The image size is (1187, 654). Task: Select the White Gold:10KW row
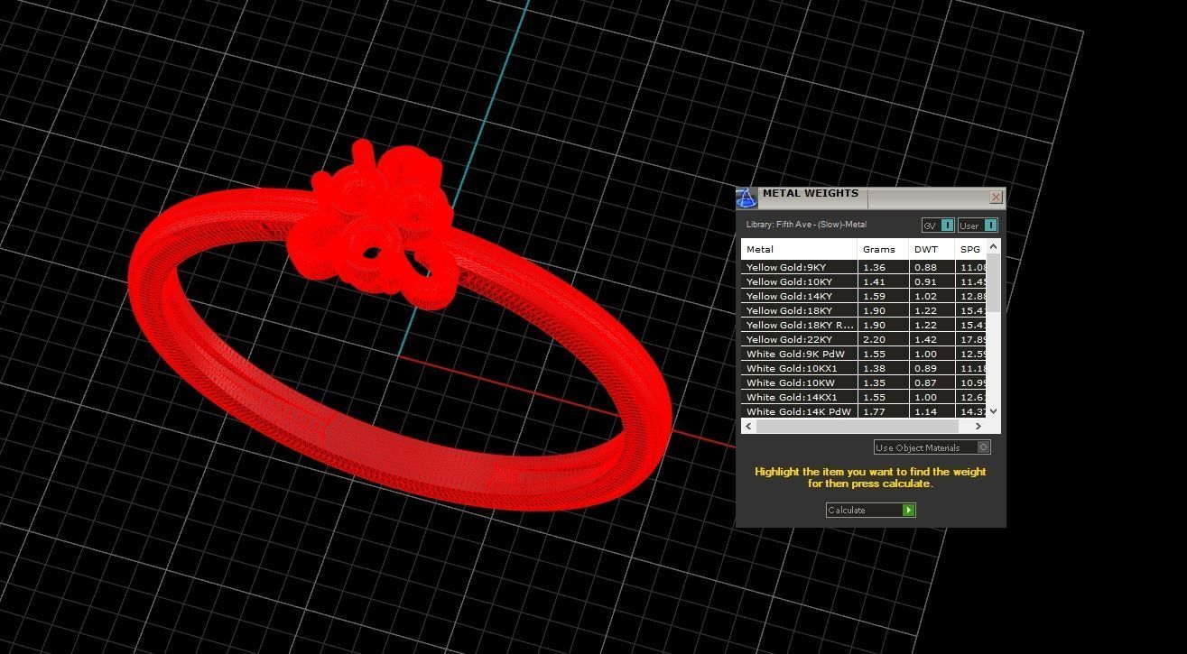(x=864, y=383)
